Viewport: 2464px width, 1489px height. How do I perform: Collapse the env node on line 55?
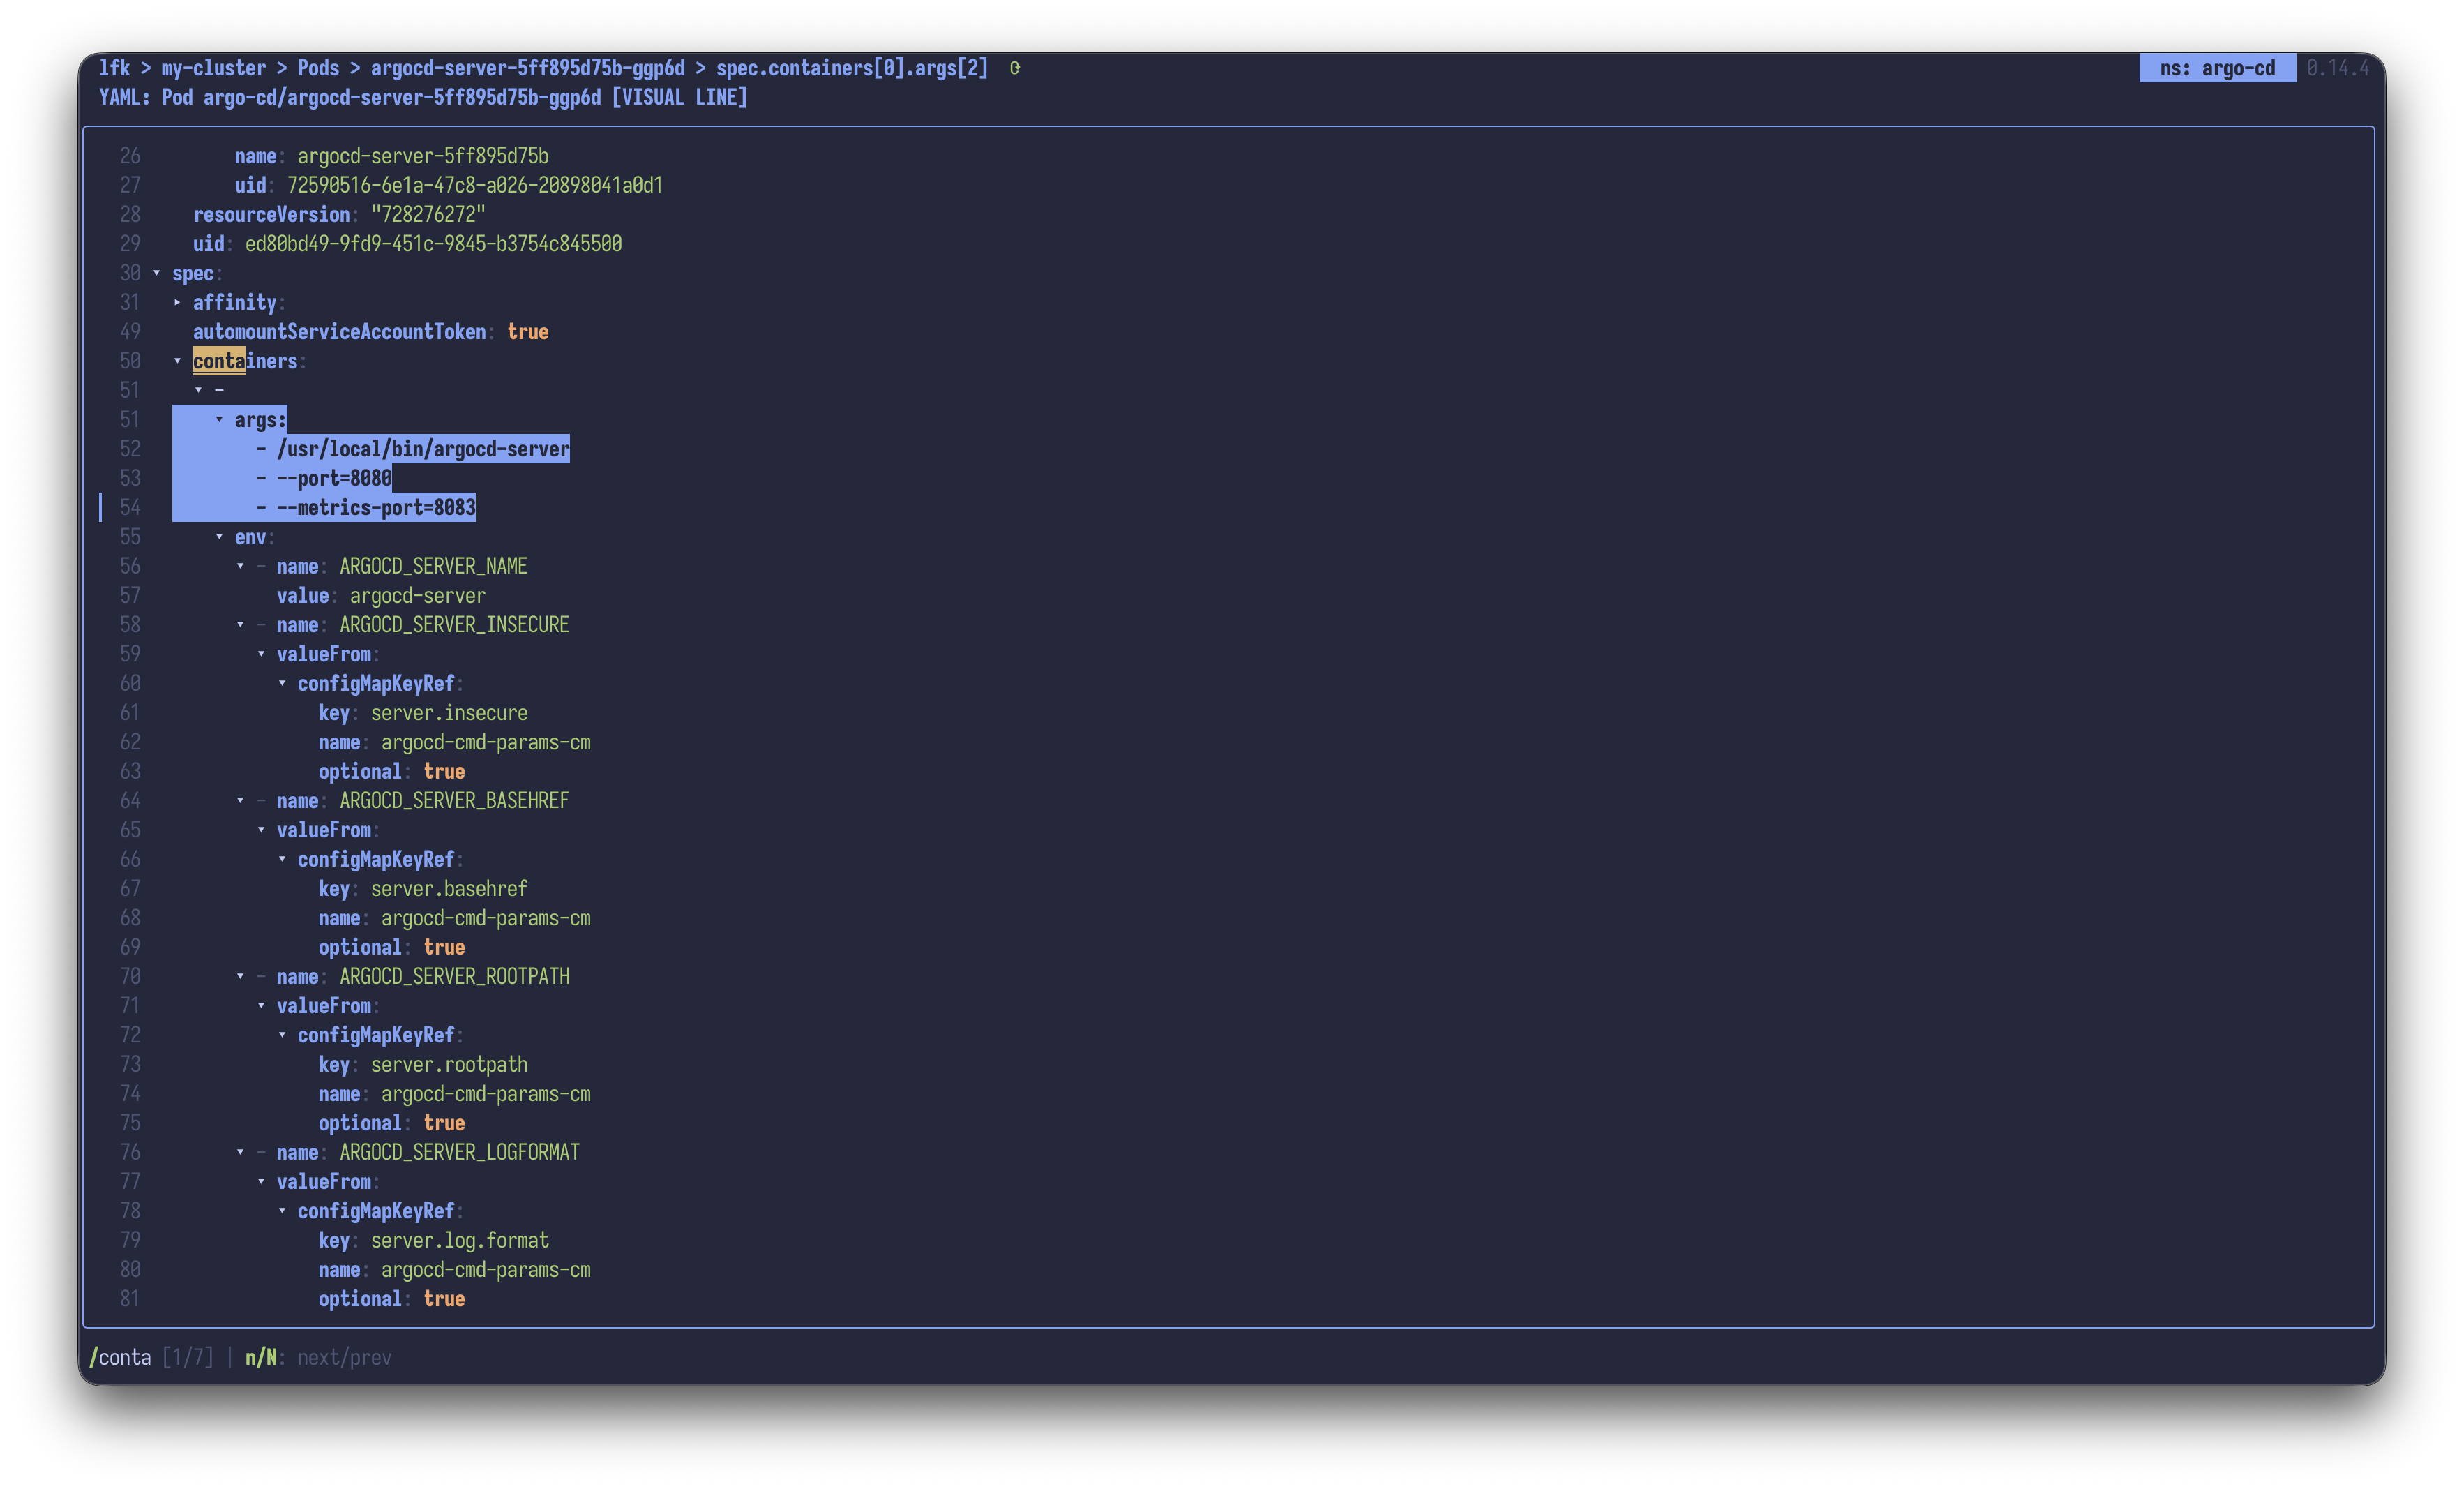(x=220, y=537)
